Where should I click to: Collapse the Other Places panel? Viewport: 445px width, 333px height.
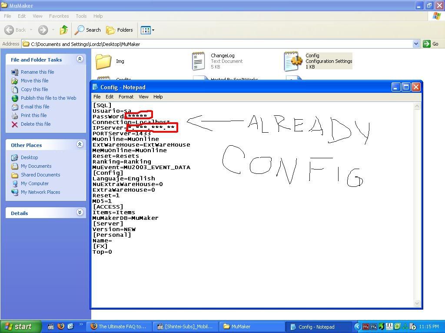click(80, 144)
